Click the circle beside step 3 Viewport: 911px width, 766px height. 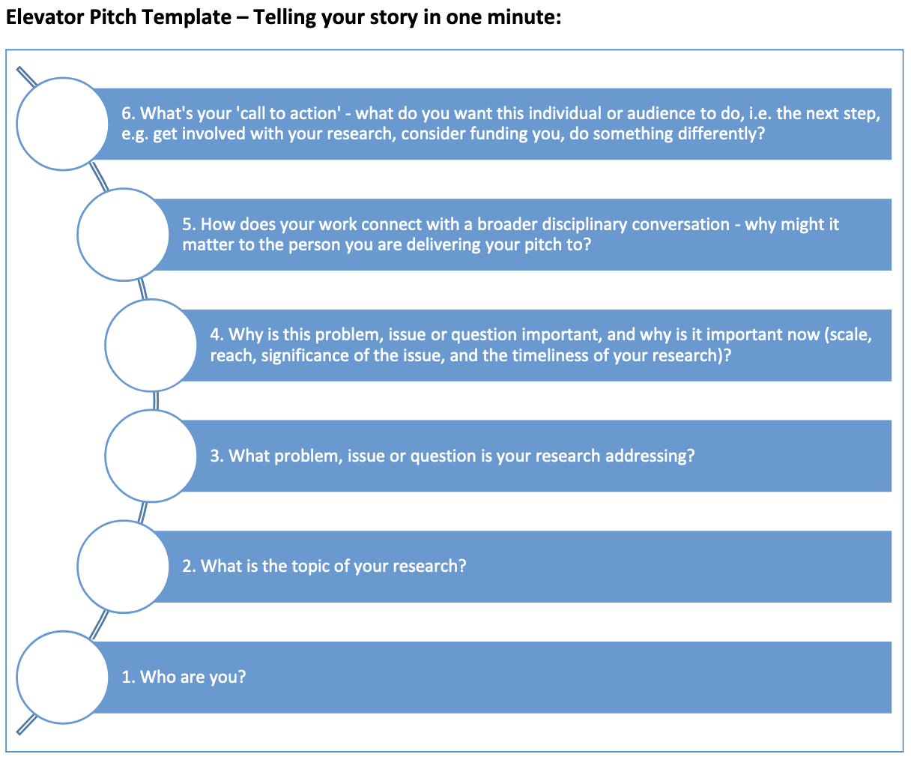pyautogui.click(x=151, y=456)
